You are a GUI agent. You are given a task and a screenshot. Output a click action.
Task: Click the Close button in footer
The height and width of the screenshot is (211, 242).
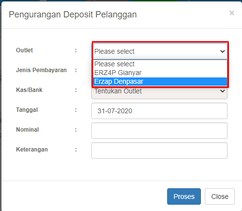[220, 196]
